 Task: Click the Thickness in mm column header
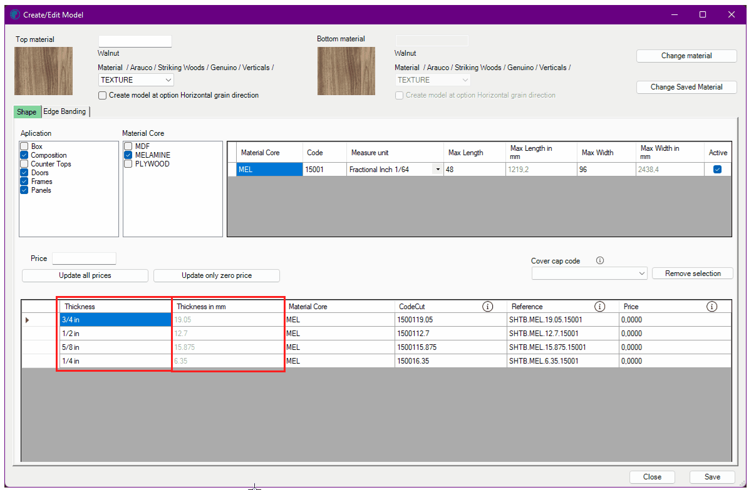229,306
